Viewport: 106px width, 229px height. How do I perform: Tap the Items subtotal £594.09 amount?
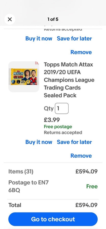(x=86, y=172)
